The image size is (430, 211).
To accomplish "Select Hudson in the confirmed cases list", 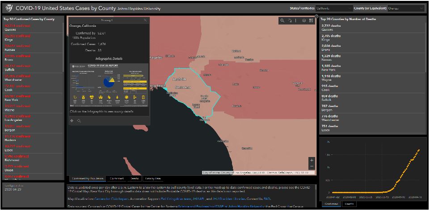I will click(32, 138).
